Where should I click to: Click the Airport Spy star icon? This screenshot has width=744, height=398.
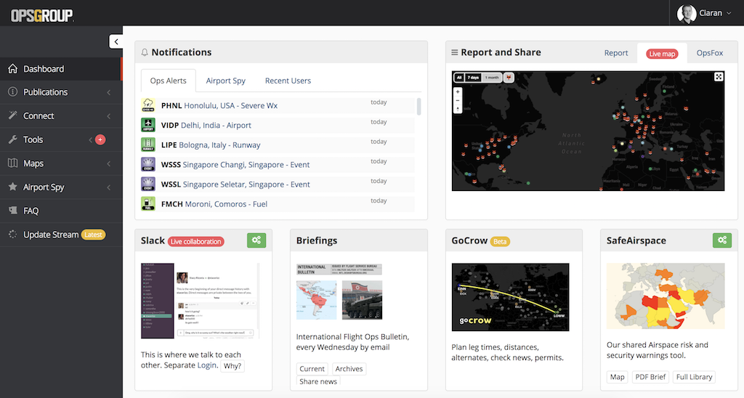coord(13,187)
